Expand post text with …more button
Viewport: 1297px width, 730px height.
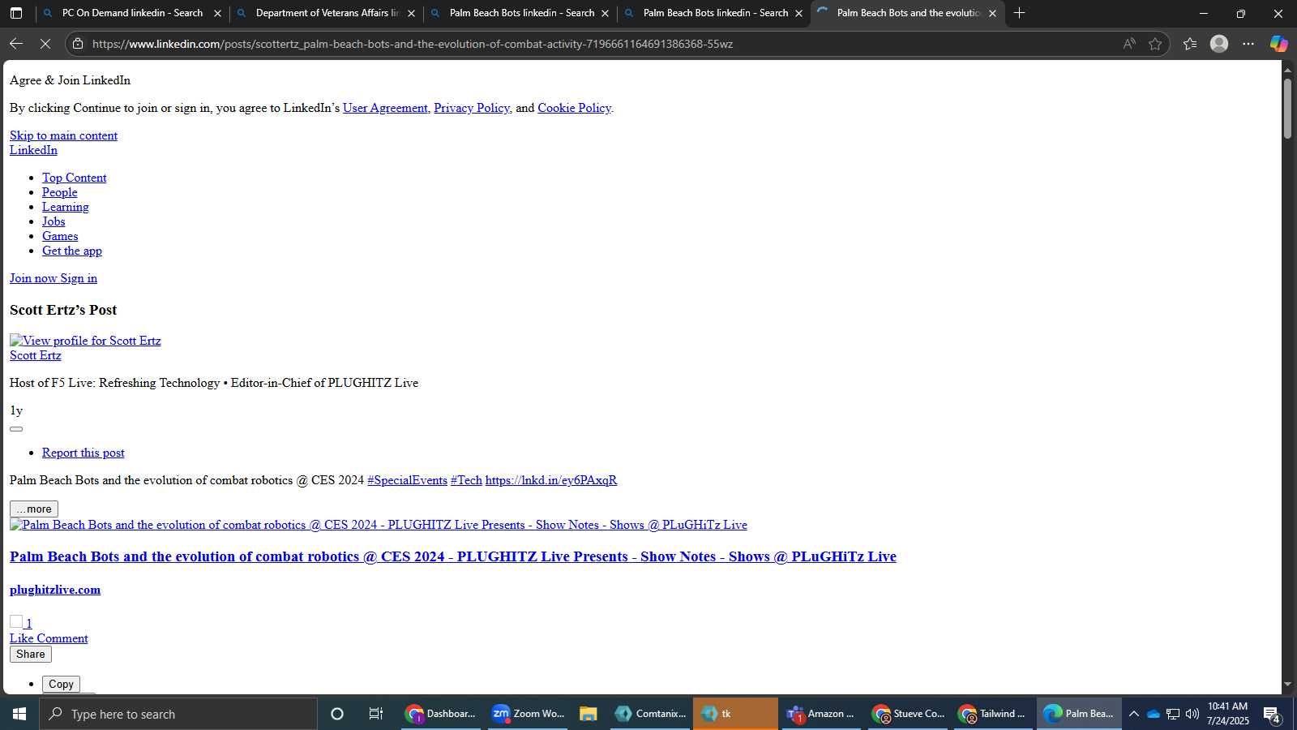[34, 509]
